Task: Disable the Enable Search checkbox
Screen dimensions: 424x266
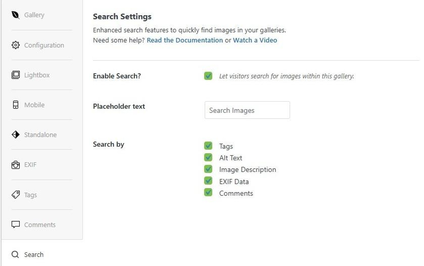Action: (209, 75)
